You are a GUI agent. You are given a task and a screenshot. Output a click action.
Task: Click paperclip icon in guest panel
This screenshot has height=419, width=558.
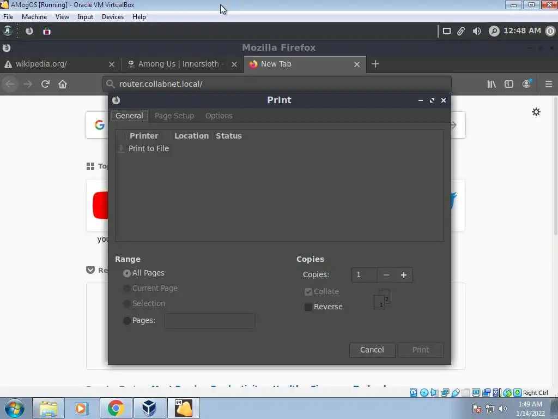[461, 31]
